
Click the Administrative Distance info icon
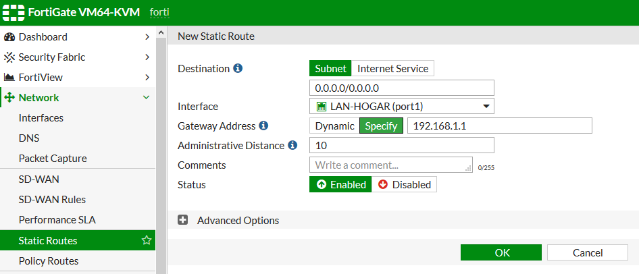pyautogui.click(x=292, y=145)
